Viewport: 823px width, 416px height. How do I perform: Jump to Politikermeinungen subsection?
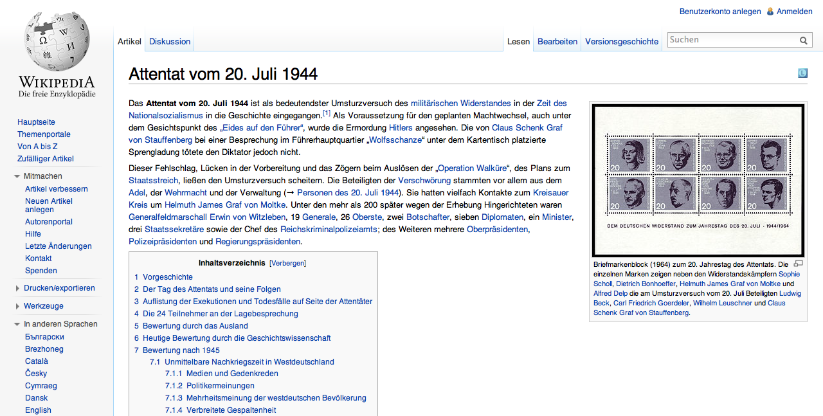210,386
